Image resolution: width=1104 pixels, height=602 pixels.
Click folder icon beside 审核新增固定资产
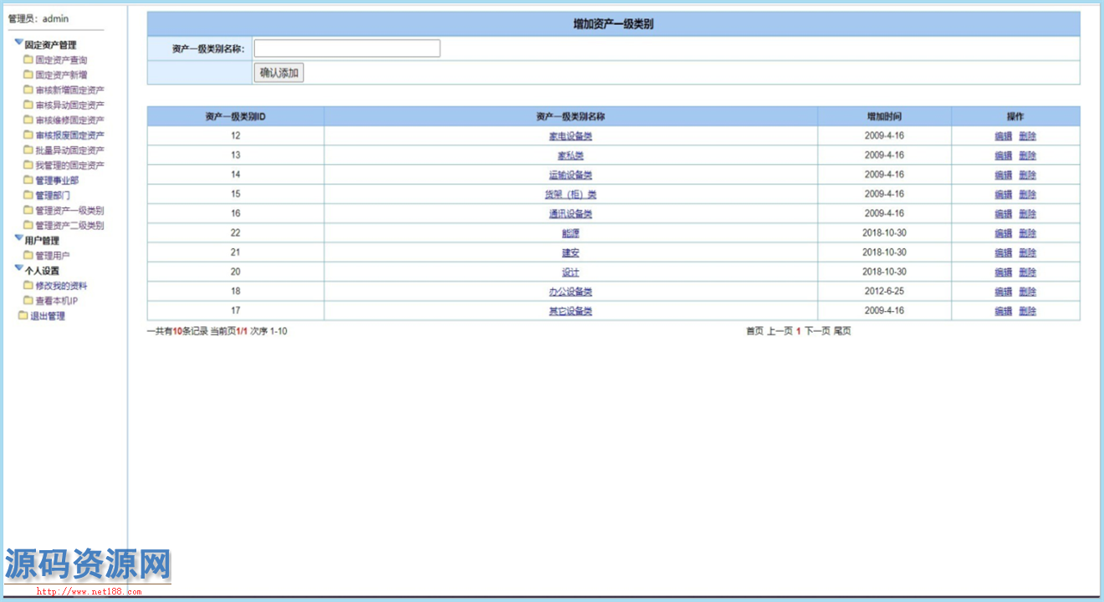(28, 89)
